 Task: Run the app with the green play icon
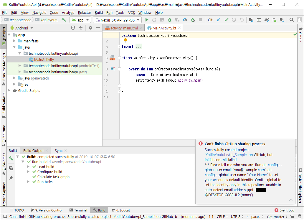(x=146, y=20)
